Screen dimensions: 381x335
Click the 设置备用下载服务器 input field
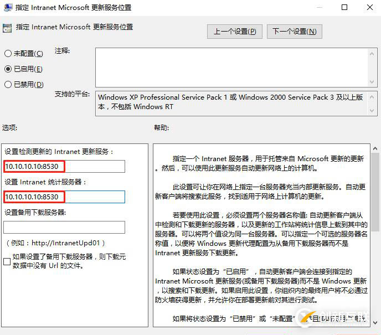coord(64,228)
